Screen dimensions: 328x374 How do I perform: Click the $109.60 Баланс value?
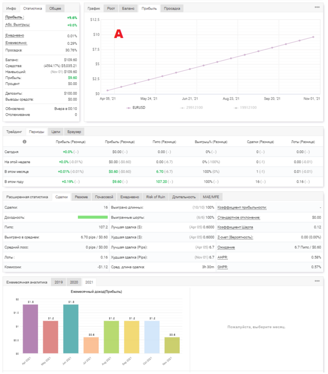[70, 60]
